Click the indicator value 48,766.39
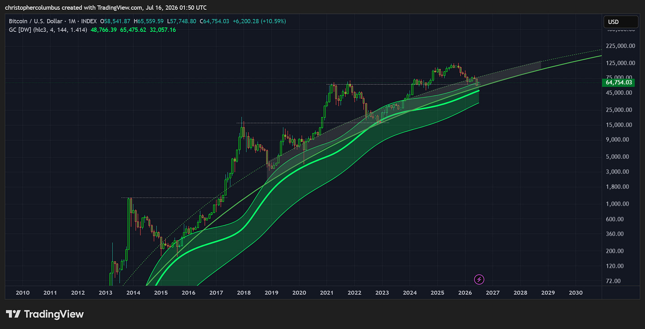Image resolution: width=645 pixels, height=329 pixels. pos(104,30)
